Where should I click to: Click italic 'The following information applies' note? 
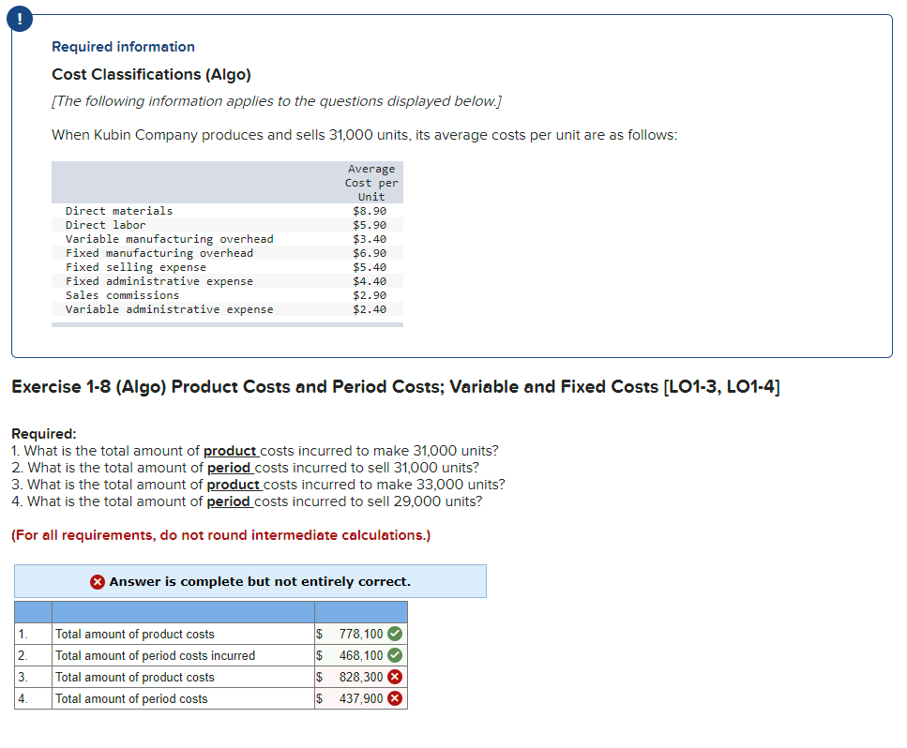tap(277, 101)
